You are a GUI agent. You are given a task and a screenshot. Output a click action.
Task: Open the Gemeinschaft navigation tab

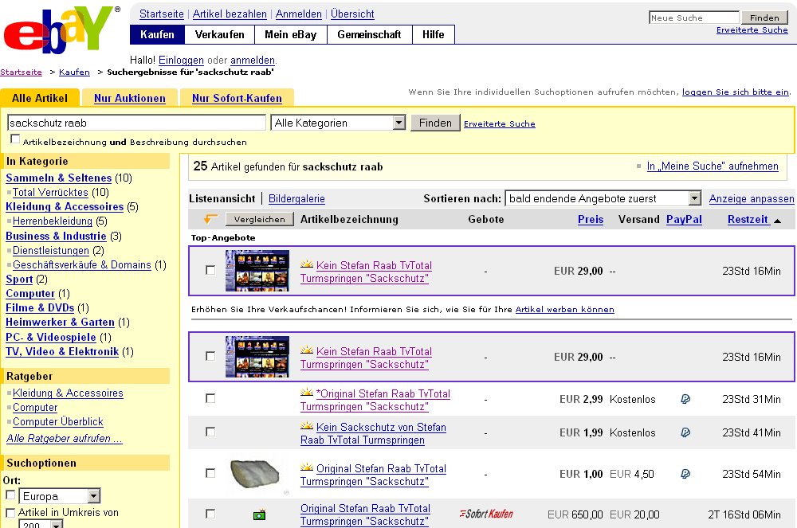coord(369,34)
